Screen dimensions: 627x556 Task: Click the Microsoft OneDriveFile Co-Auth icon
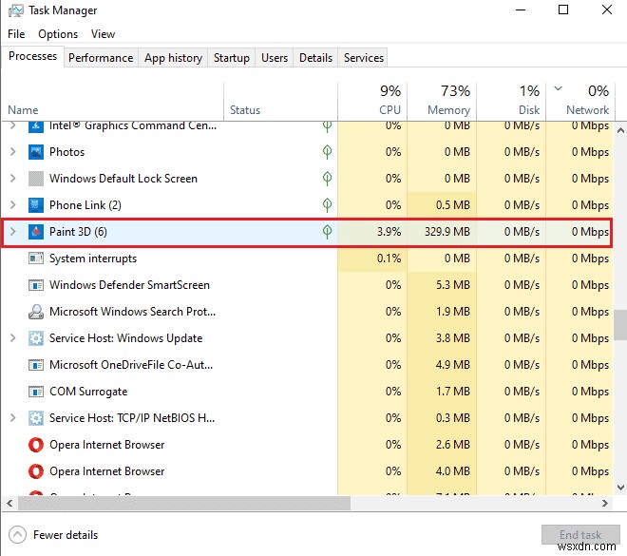[x=36, y=365]
